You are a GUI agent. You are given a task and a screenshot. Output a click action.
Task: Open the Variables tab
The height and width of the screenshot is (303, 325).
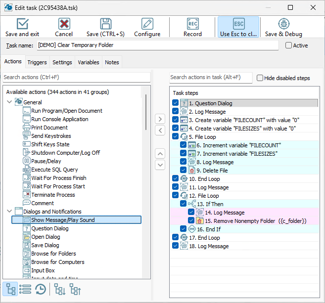click(89, 62)
